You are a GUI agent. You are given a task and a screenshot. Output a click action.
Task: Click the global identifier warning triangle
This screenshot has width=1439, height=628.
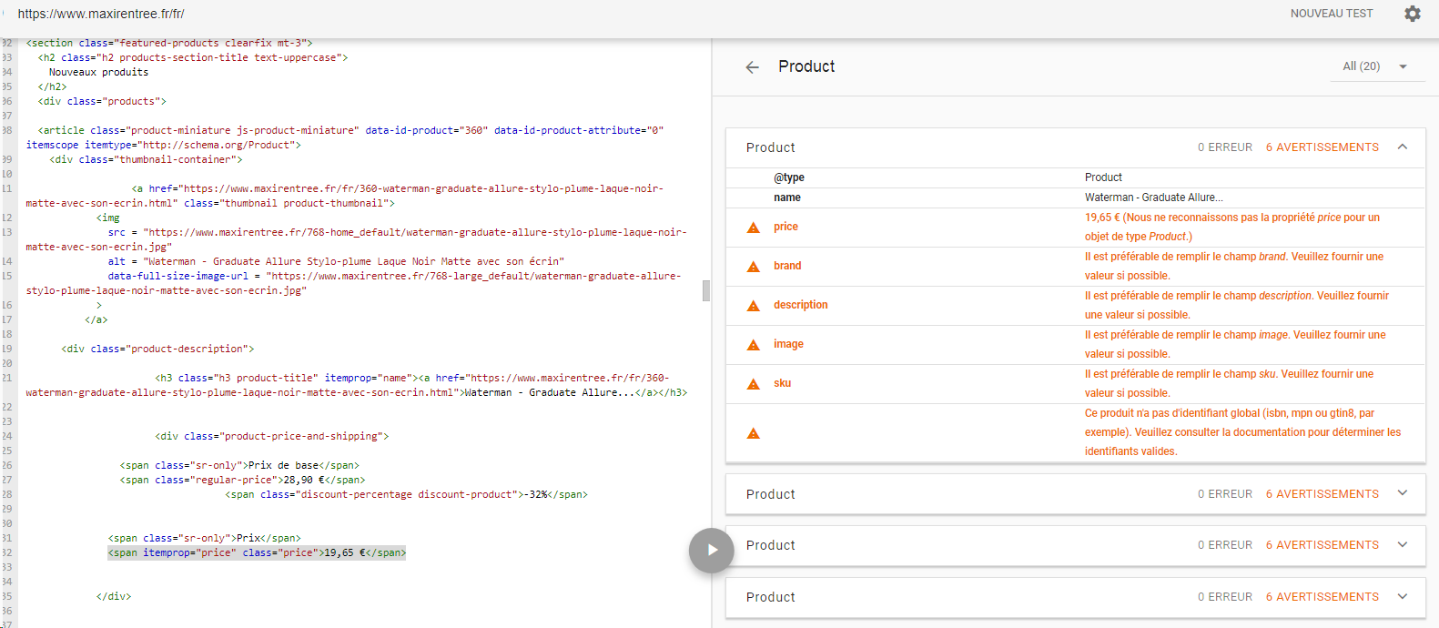[x=754, y=433]
